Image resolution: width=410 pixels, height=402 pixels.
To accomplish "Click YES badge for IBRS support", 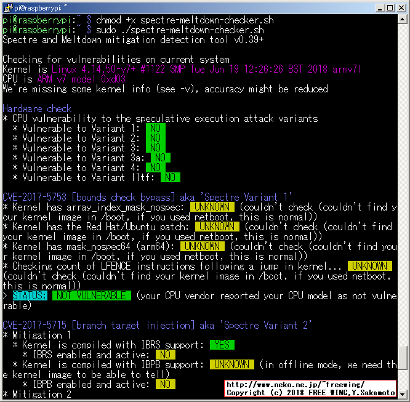I will (222, 345).
